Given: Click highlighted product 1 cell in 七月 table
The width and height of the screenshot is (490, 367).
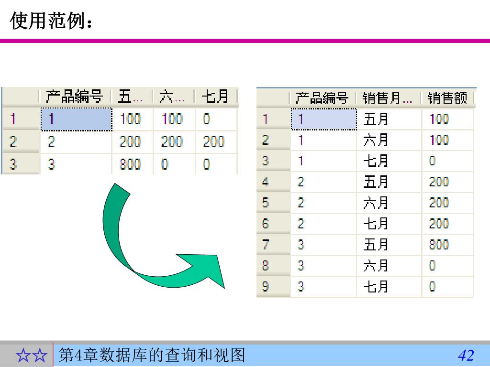Looking at the screenshot, I should point(76,119).
